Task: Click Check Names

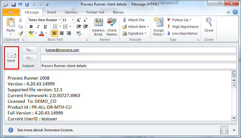Action: point(112,27)
